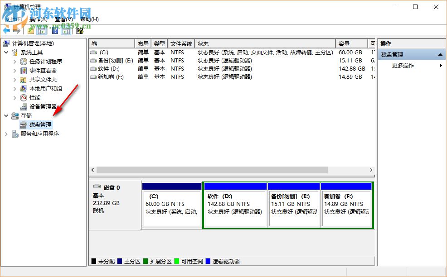Collapse the 磁盘管理 section in the 操作 pane

point(440,54)
